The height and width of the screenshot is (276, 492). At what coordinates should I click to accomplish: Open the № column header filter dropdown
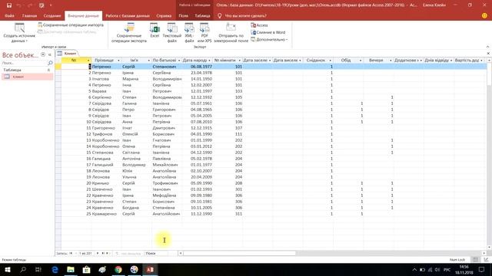pyautogui.click(x=88, y=60)
